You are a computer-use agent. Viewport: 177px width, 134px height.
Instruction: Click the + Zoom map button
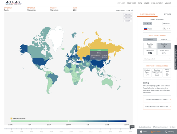coord(128,14)
